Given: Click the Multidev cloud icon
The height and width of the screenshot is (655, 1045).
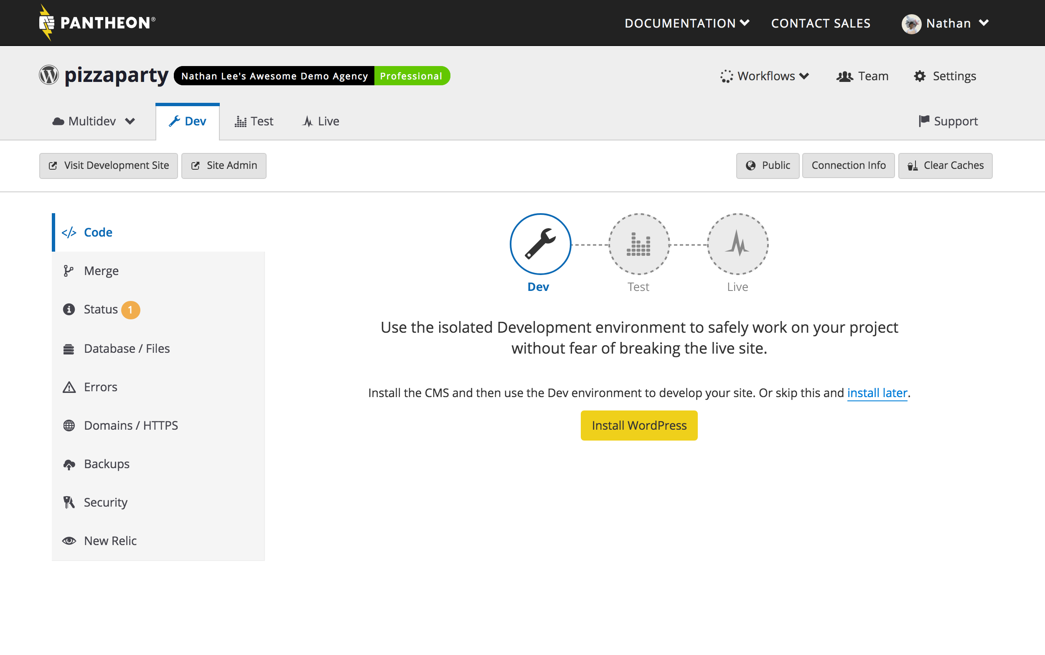Looking at the screenshot, I should click(x=58, y=122).
